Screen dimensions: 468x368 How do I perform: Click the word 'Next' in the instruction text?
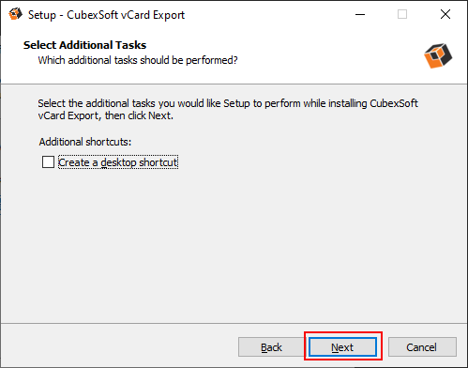pyautogui.click(x=160, y=115)
